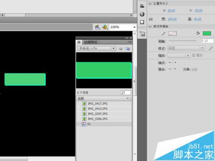Open the Align panel icon in the side dock
Screen dimensions: 215x161
[142, 6]
